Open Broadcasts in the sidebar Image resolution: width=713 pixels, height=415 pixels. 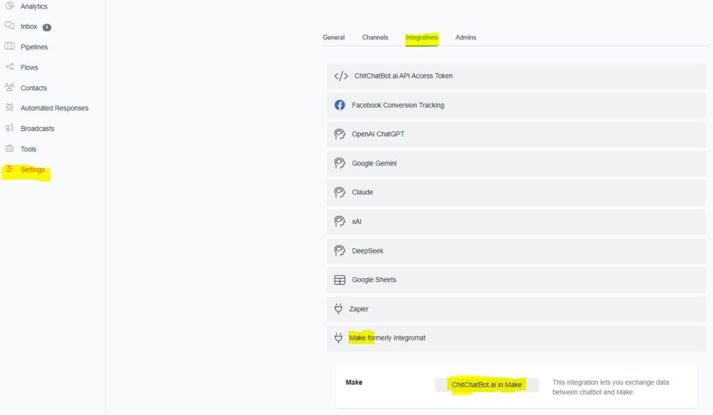tap(38, 129)
